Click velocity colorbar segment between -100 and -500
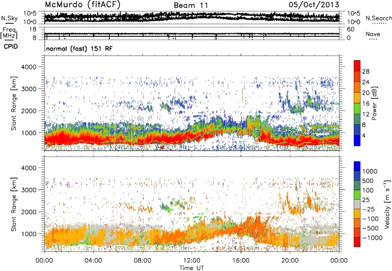 (357, 223)
